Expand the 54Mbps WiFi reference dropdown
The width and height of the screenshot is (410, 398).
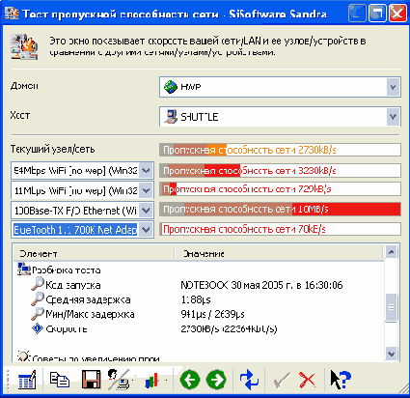click(146, 170)
